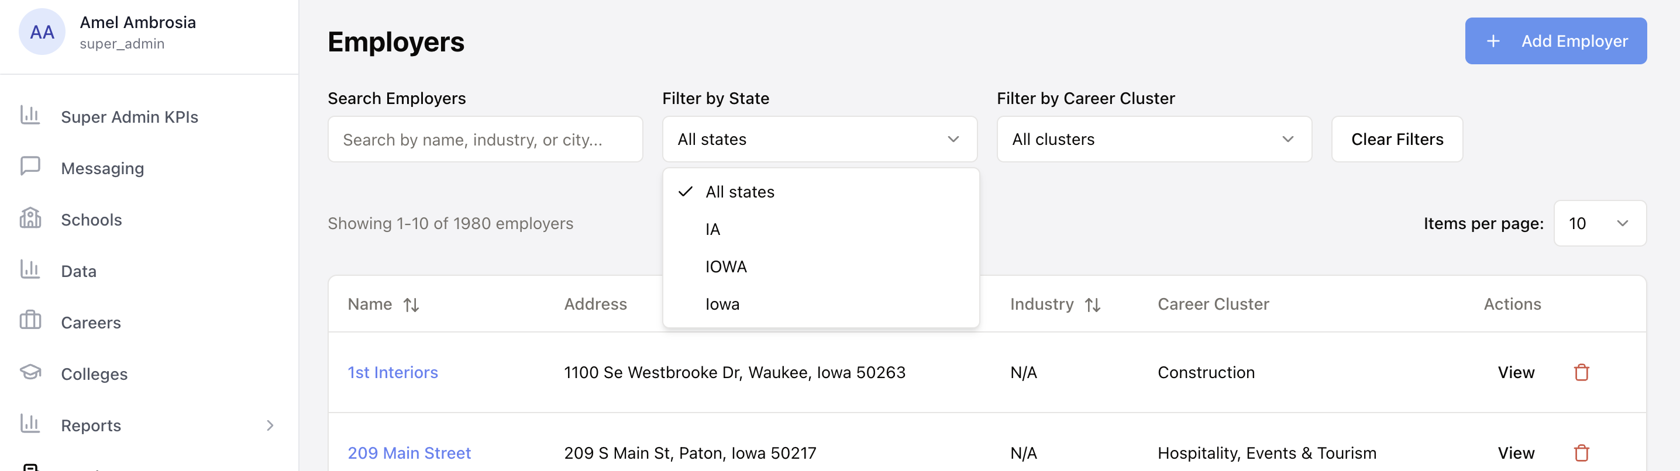Click trash icon for 209 Main Street

tap(1581, 453)
